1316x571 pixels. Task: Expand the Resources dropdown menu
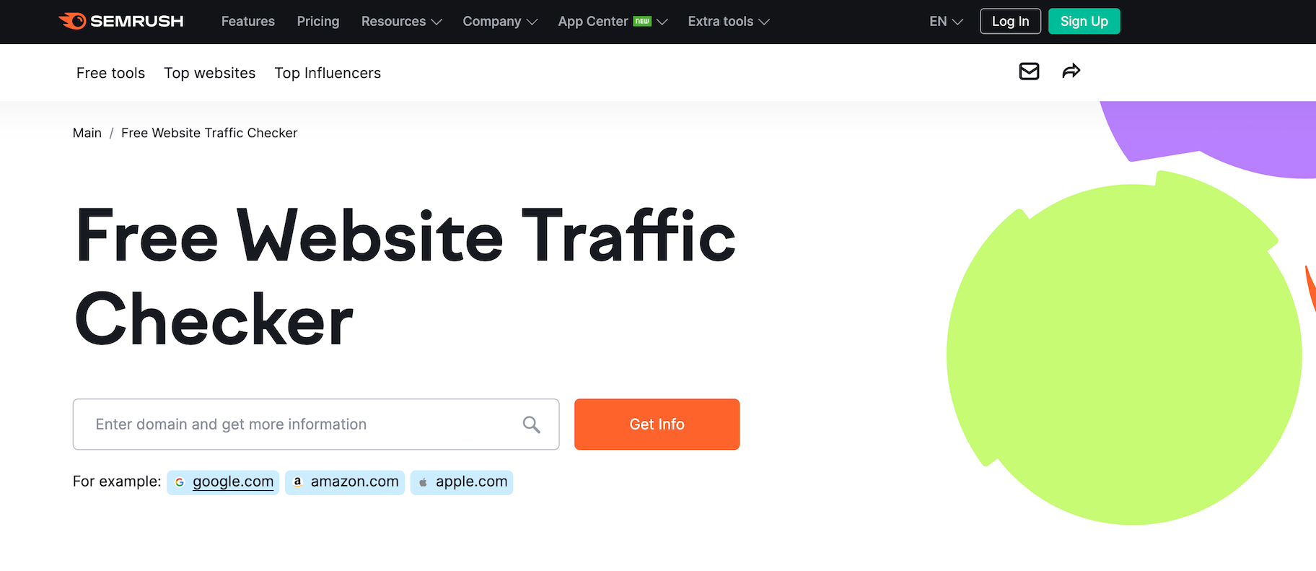point(401,22)
